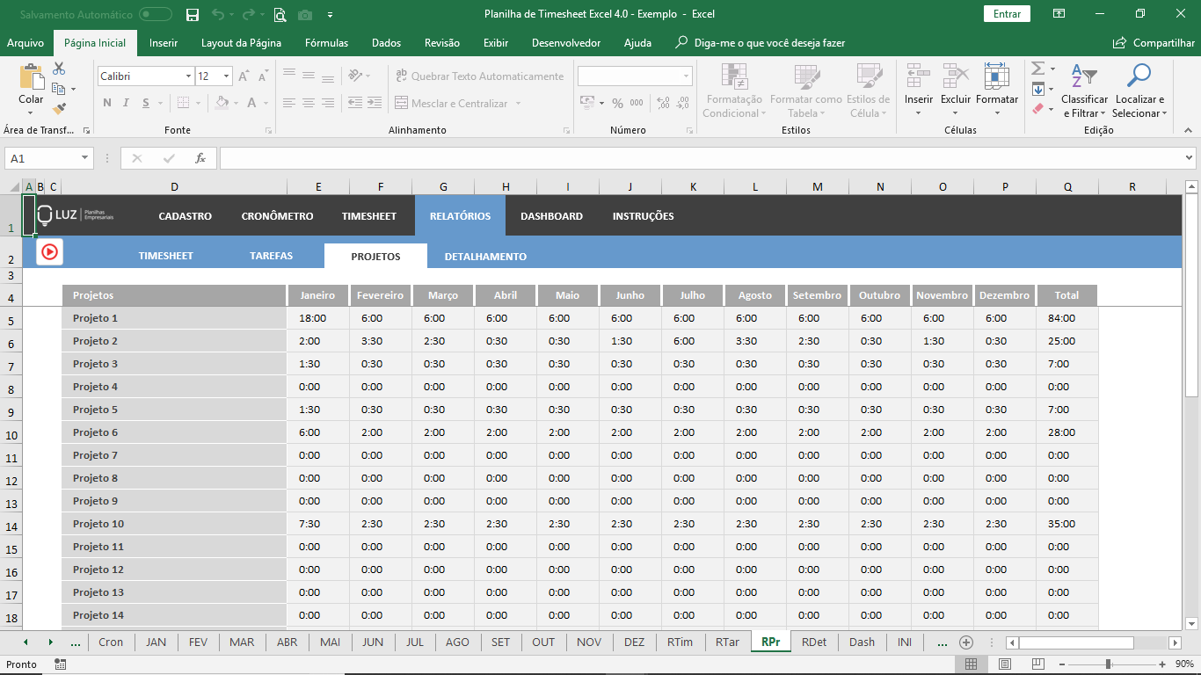Click Formatar como Tabela icon

805,76
